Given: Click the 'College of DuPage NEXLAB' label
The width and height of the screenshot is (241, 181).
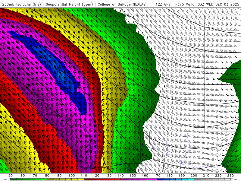Looking at the screenshot, I should 122,4.
